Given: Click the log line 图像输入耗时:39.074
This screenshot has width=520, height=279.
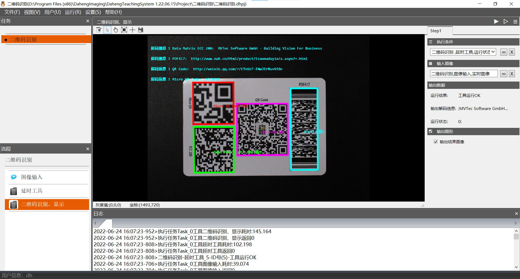Looking at the screenshot, I should (171, 264).
